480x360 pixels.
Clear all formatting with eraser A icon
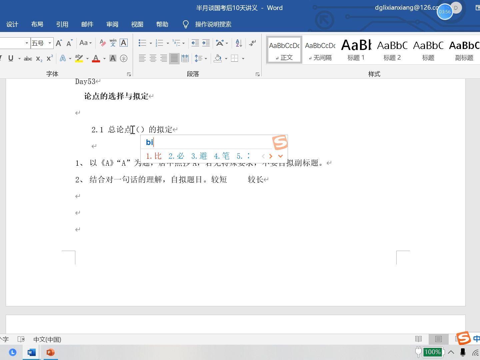point(103,43)
